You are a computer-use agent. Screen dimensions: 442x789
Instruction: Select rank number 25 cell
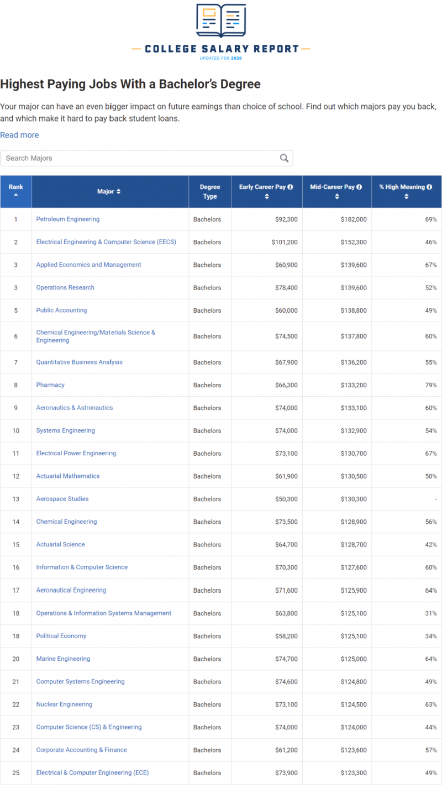click(16, 772)
